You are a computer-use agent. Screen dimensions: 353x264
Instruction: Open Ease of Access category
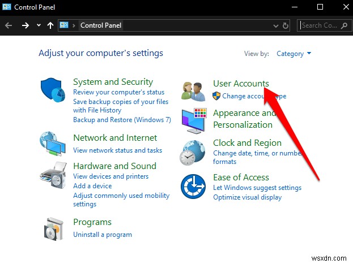coord(241,178)
